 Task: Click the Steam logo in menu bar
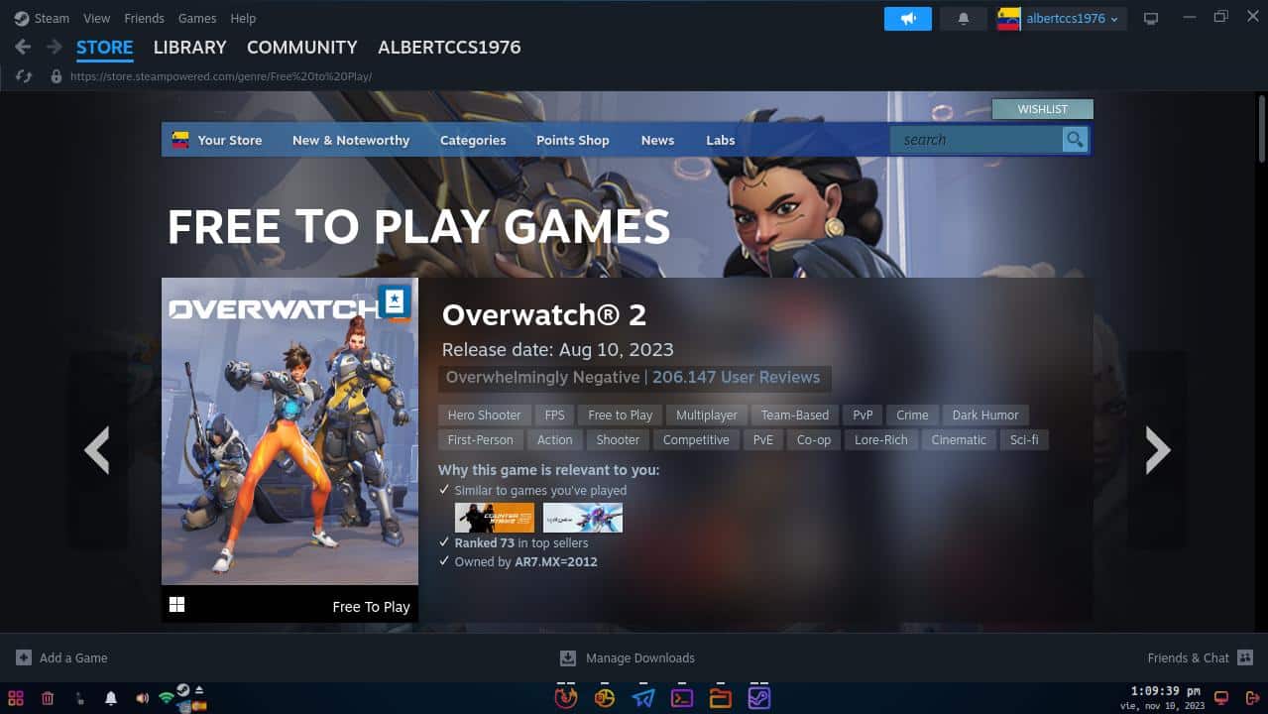click(21, 18)
